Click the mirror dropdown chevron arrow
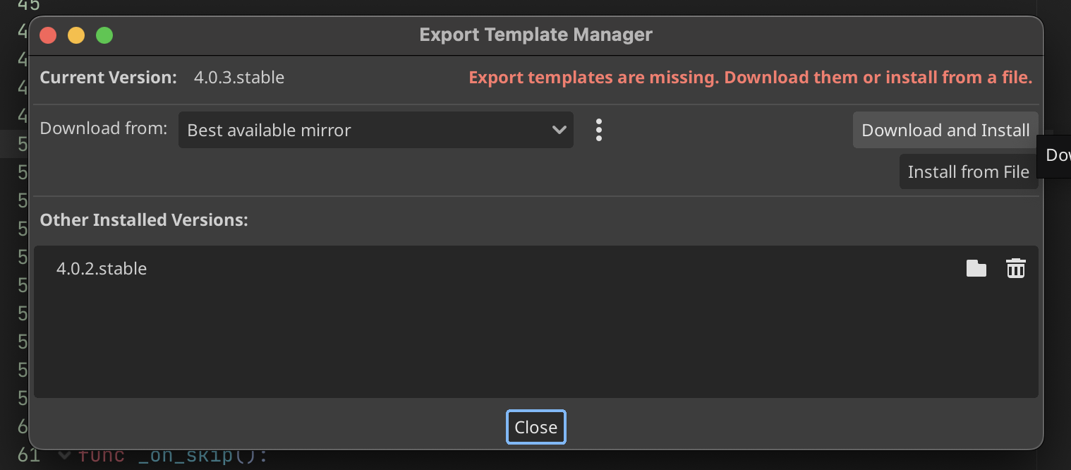The height and width of the screenshot is (470, 1071). [x=559, y=130]
